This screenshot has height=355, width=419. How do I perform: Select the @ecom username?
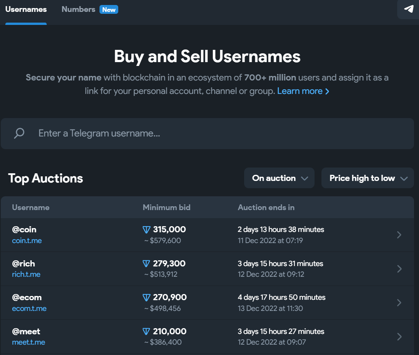tap(27, 297)
